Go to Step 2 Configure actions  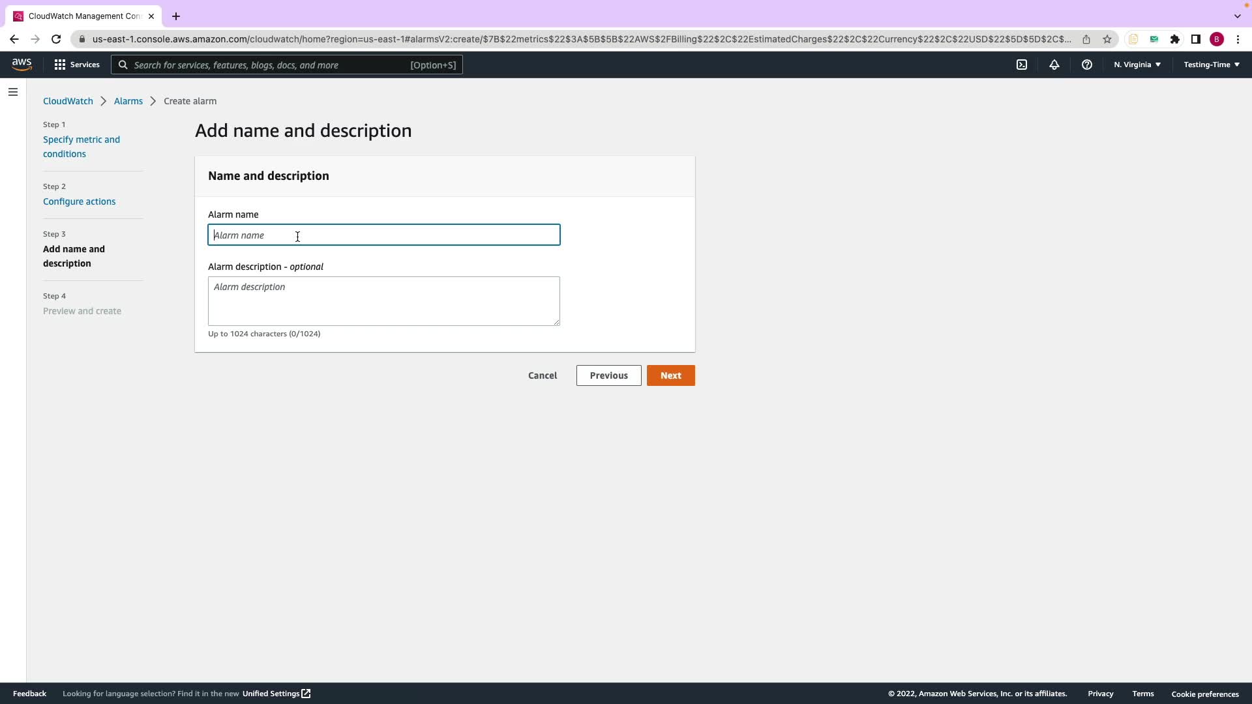pos(79,201)
